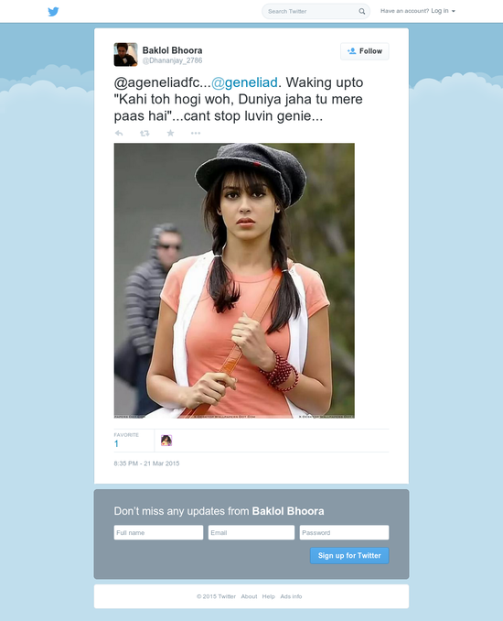503x621 pixels.
Task: Follow Baklol Bhoora
Action: coord(365,51)
